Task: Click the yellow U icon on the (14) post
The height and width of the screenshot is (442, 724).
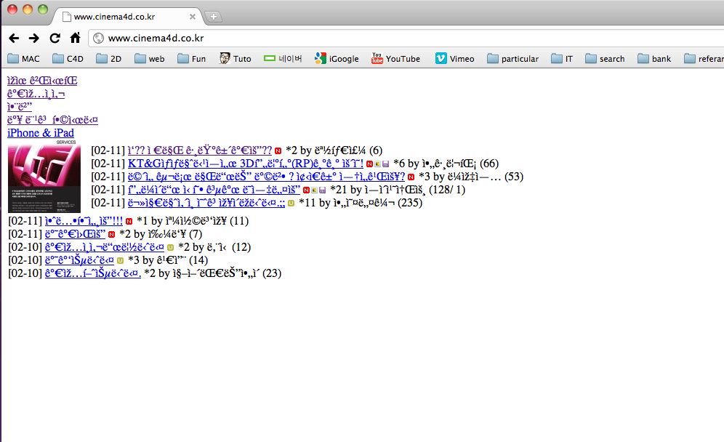Action: tap(120, 260)
